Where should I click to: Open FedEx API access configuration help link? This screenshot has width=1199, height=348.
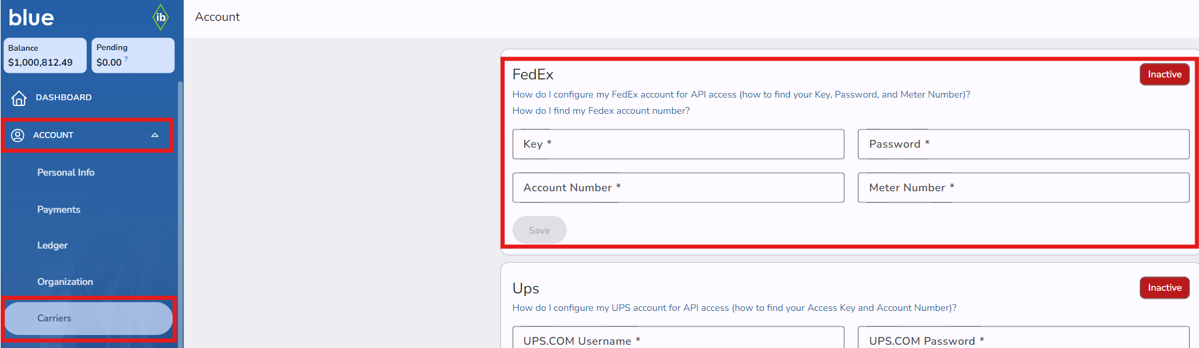tap(741, 94)
